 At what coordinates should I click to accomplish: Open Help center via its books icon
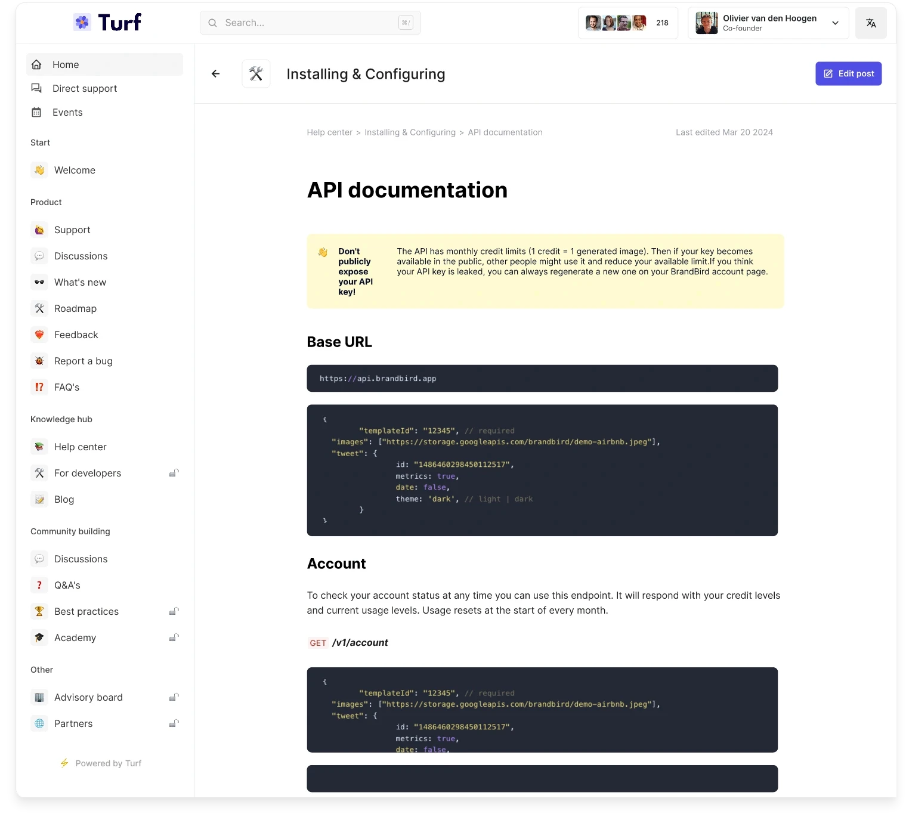[x=39, y=447]
